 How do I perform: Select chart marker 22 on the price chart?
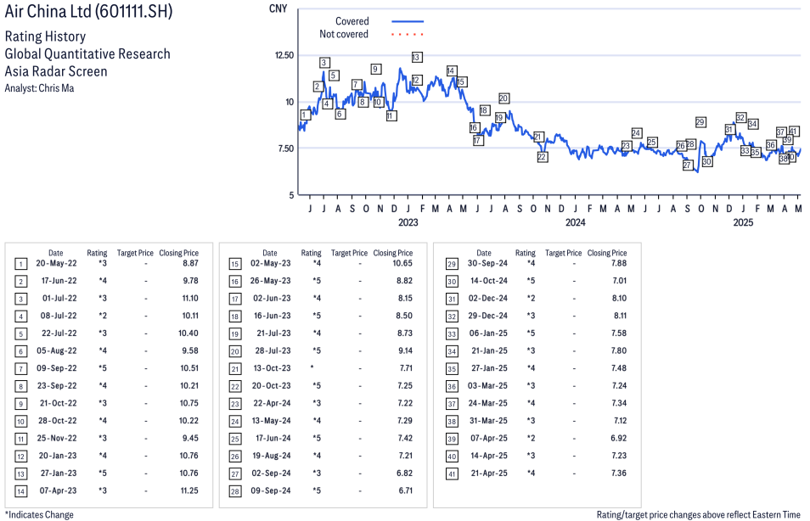coord(542,157)
